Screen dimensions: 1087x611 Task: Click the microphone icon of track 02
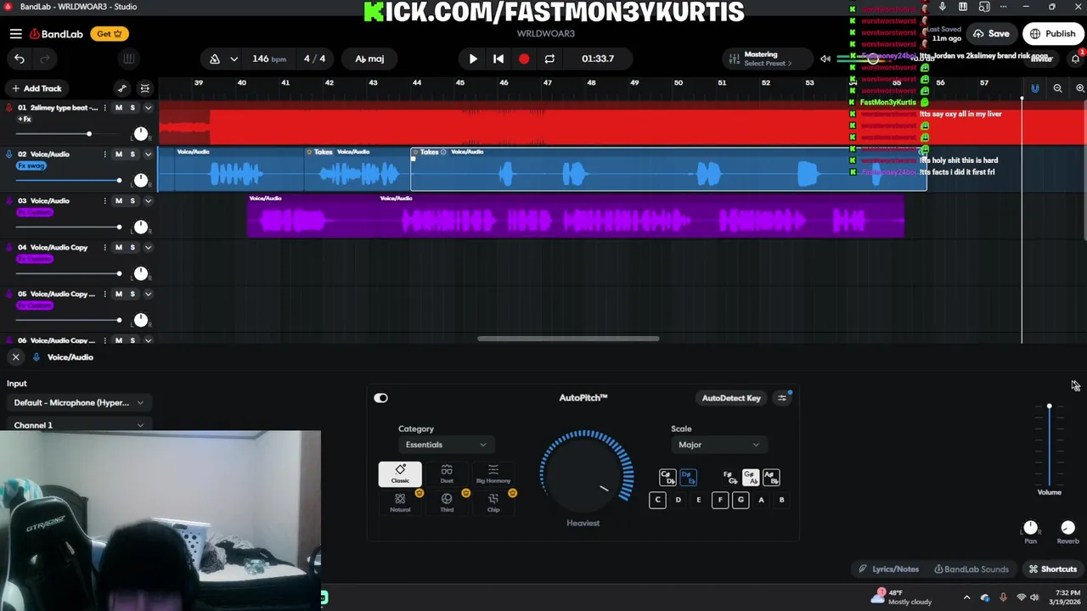[9, 154]
